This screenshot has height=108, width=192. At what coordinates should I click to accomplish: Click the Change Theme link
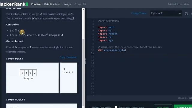139,13
